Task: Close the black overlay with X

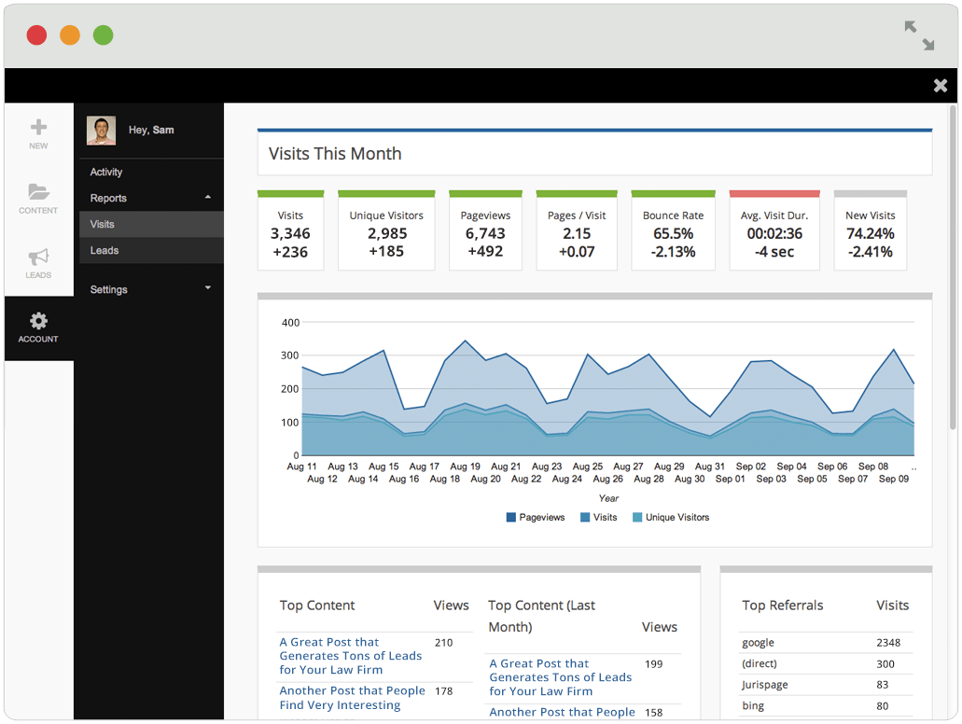Action: (x=940, y=86)
